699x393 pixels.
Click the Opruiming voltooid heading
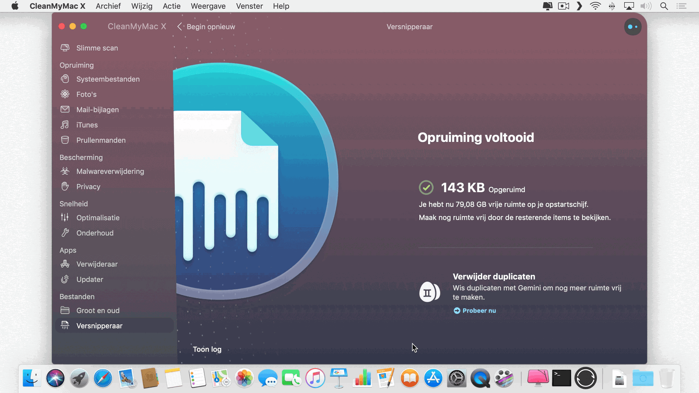pyautogui.click(x=476, y=138)
